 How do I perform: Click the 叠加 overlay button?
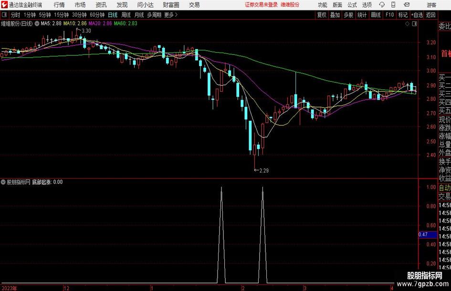coord(335,15)
